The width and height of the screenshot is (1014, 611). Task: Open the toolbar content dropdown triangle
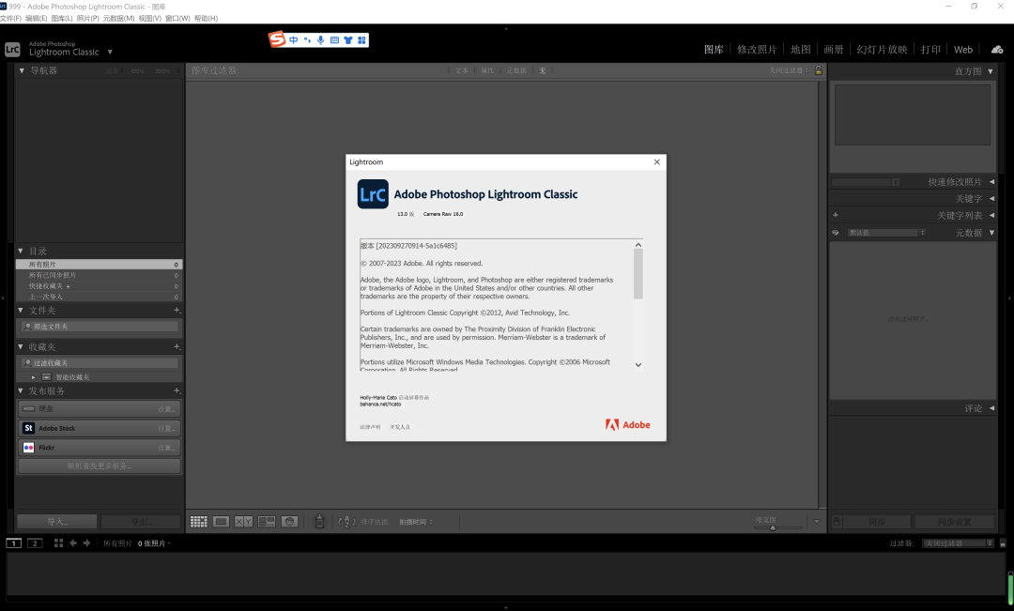click(x=817, y=522)
